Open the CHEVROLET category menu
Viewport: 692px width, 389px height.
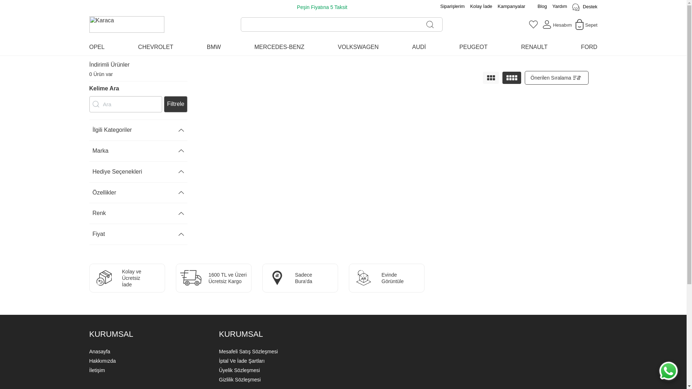click(x=156, y=47)
